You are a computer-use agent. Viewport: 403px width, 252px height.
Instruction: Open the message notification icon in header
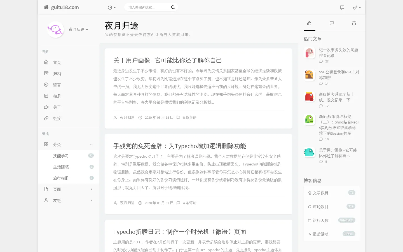[x=342, y=8]
